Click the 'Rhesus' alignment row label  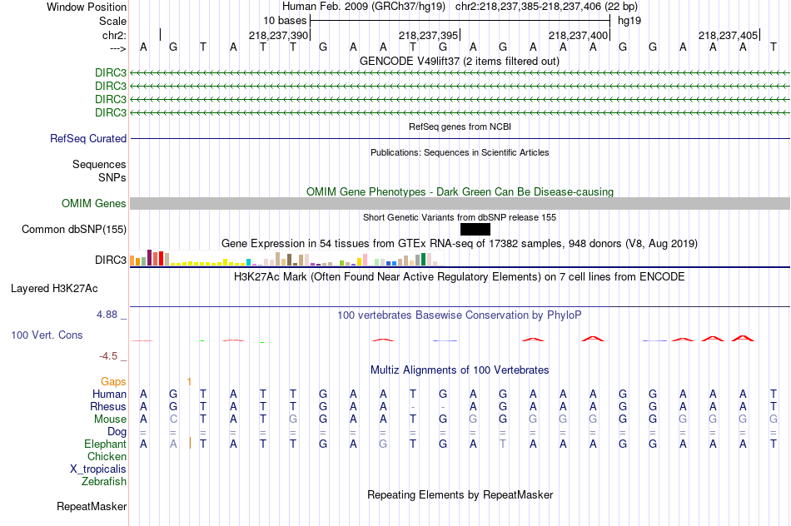pos(108,406)
